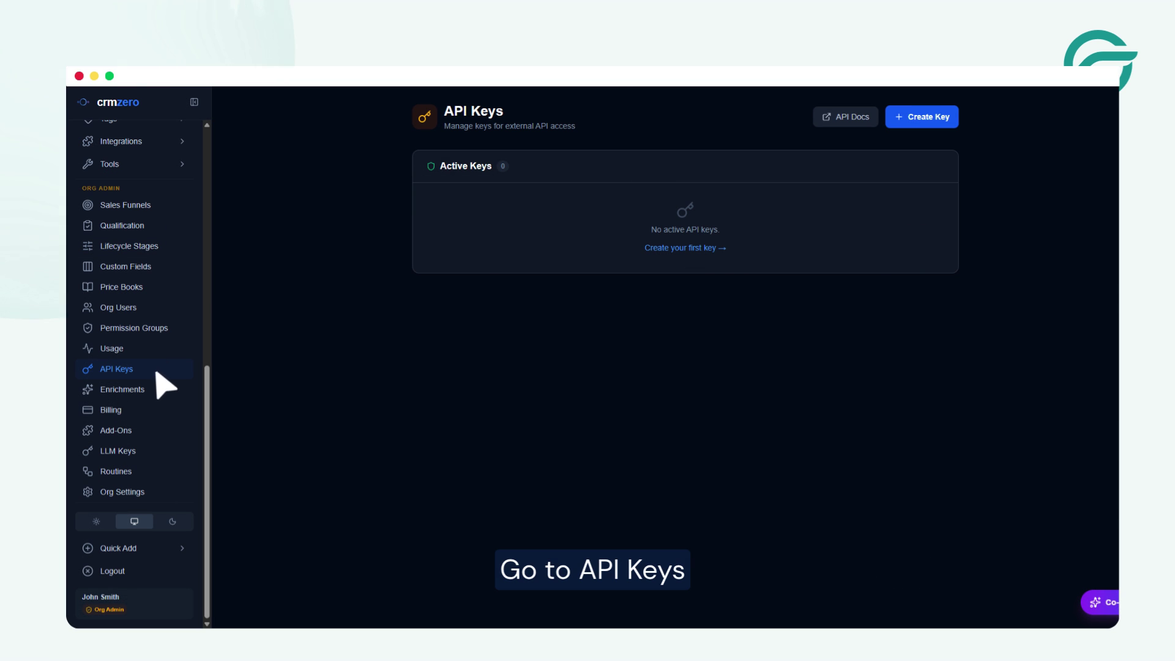Open the Co-pilot purple button

click(1100, 602)
